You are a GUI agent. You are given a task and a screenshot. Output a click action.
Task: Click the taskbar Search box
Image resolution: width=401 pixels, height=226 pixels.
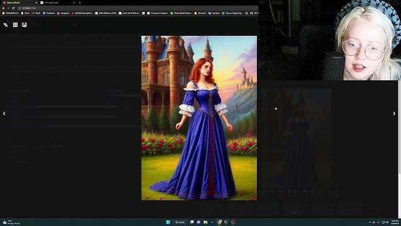[x=180, y=222]
